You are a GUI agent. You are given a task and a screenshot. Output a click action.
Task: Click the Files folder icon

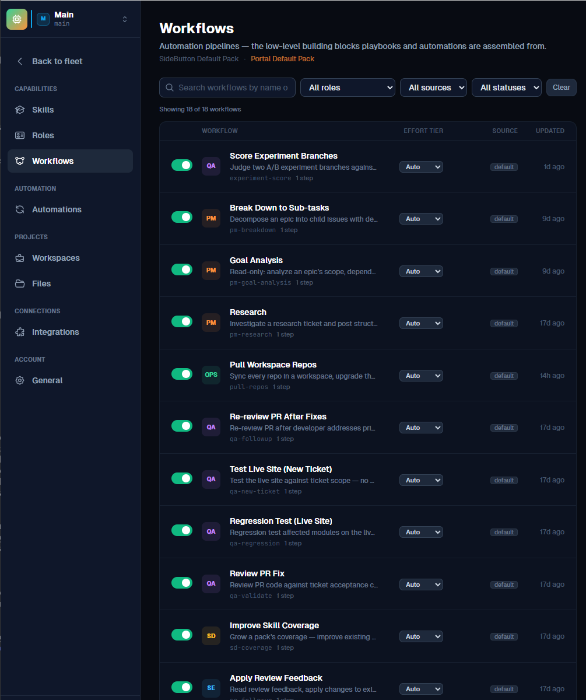(20, 283)
